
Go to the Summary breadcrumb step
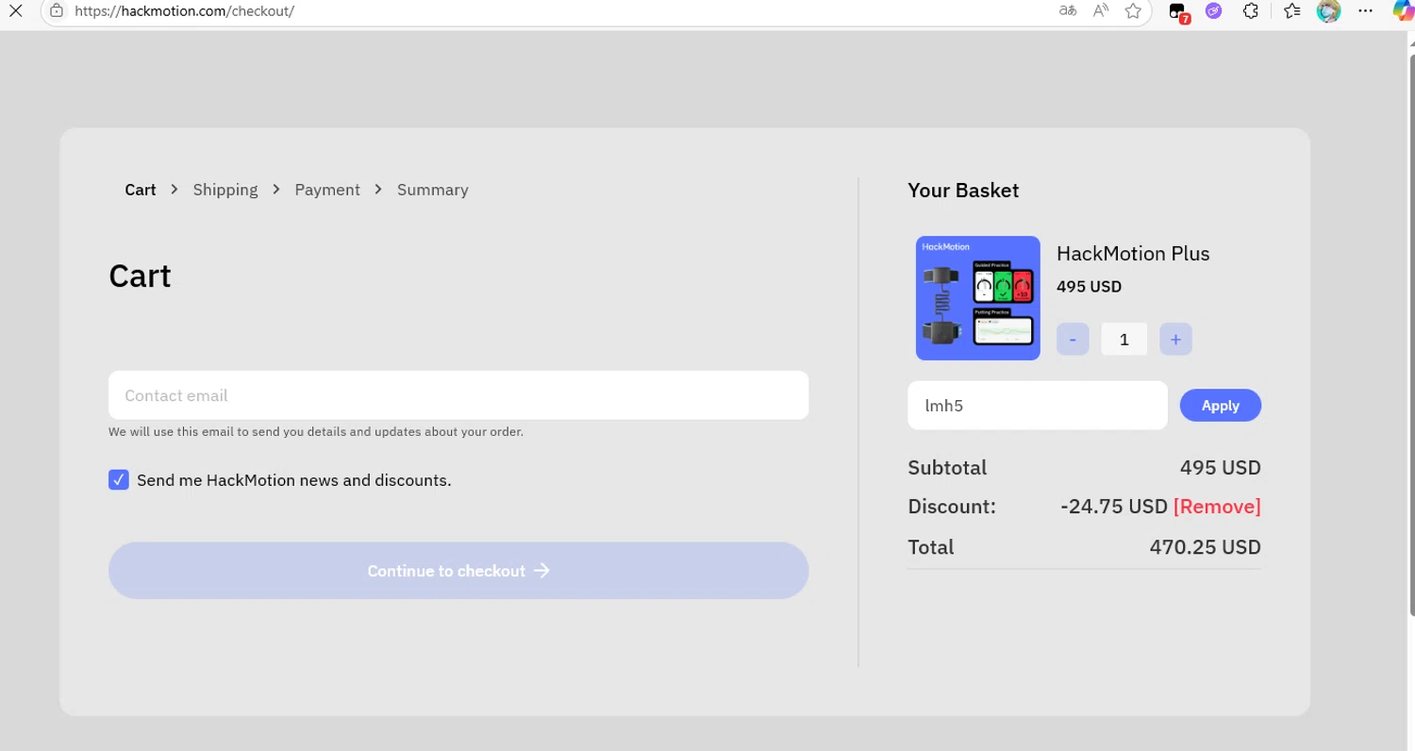click(432, 190)
